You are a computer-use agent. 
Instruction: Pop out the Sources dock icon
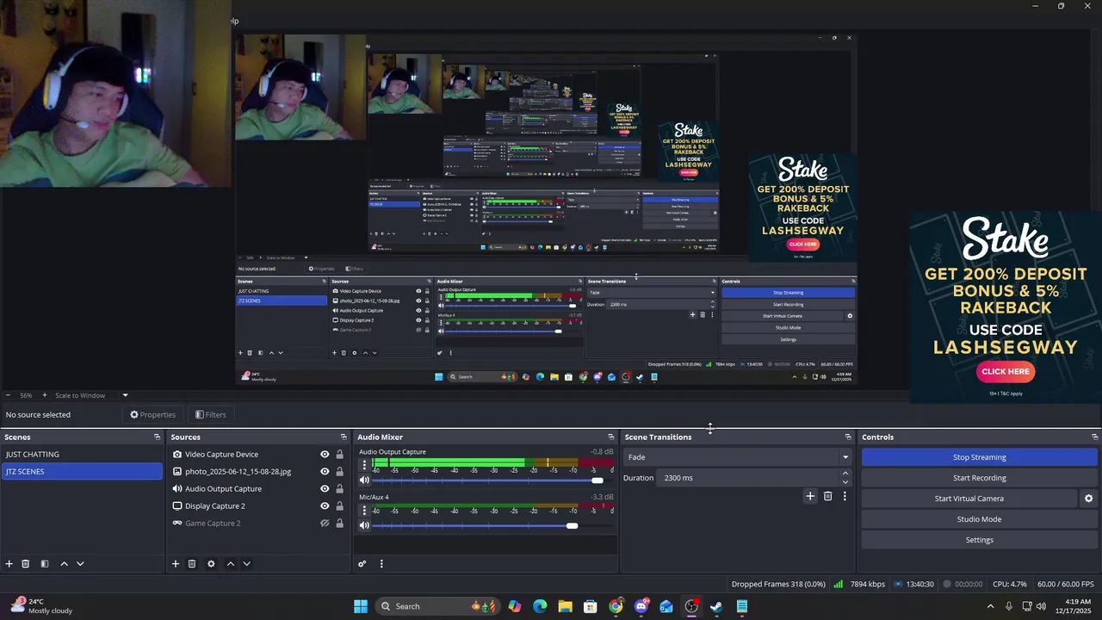coord(344,437)
